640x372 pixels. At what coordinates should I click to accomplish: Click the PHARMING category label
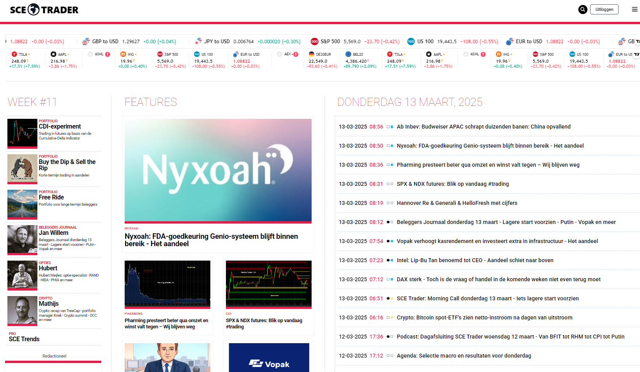coord(134,314)
